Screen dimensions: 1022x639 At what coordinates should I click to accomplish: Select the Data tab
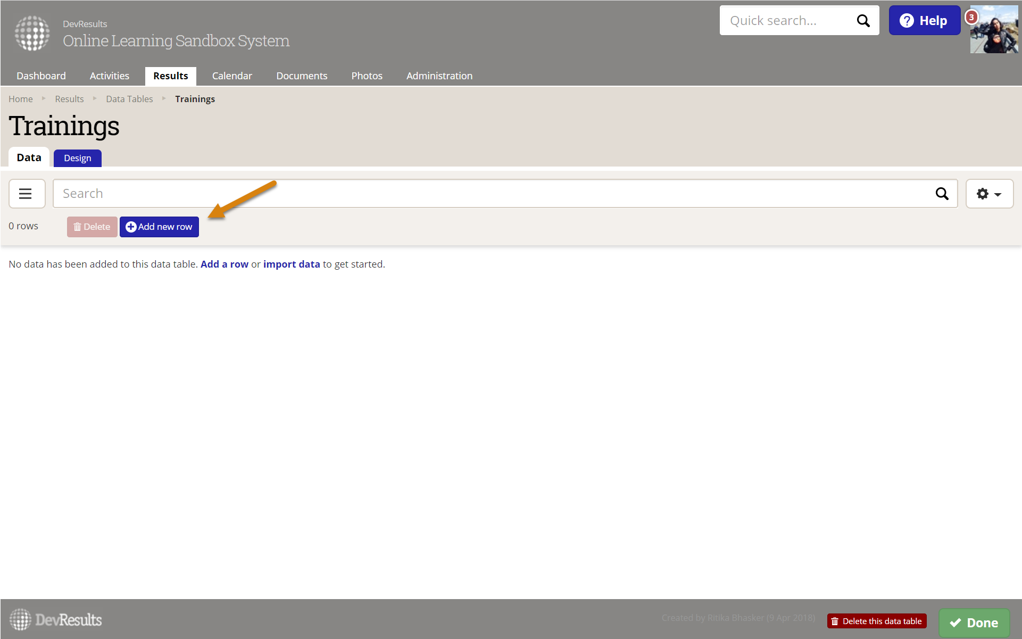[x=29, y=157]
